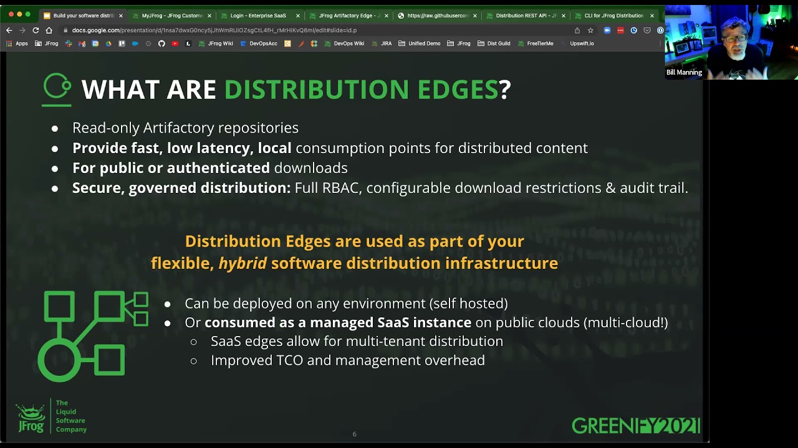This screenshot has width=798, height=448.
Task: Close the MyJFrog tab
Action: point(209,16)
